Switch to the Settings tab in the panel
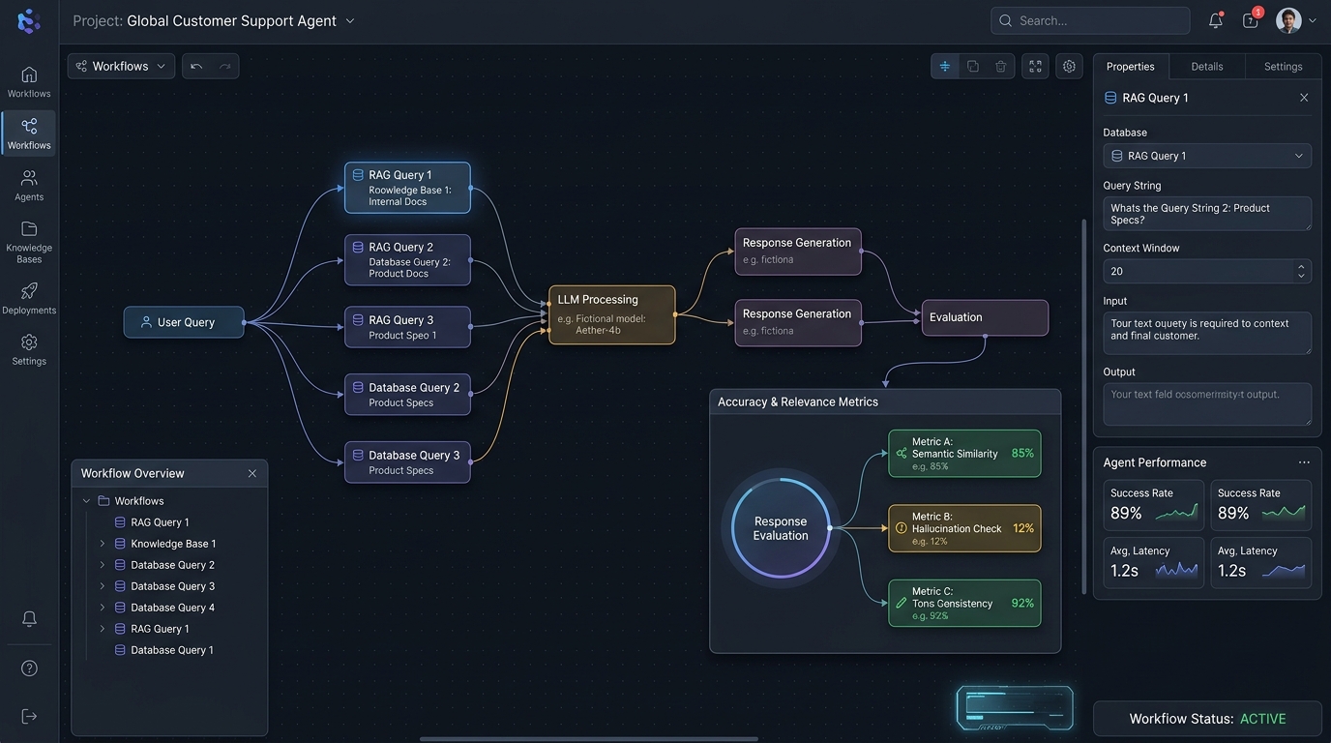The height and width of the screenshot is (743, 1331). click(x=1283, y=67)
